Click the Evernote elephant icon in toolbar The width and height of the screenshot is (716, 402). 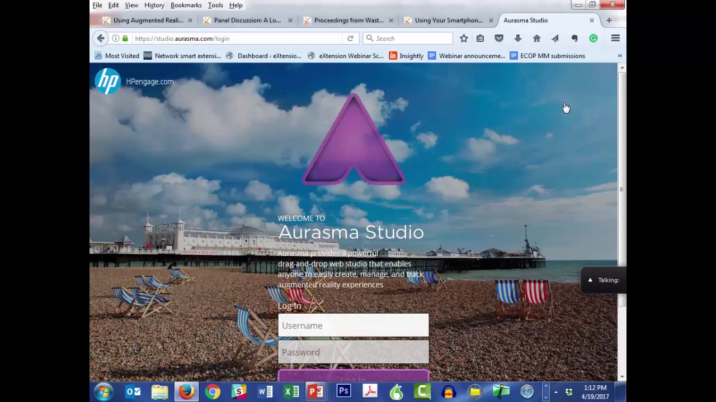tap(574, 39)
